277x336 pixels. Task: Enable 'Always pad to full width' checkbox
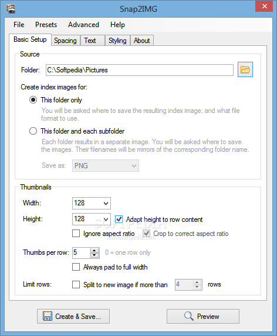(76, 267)
